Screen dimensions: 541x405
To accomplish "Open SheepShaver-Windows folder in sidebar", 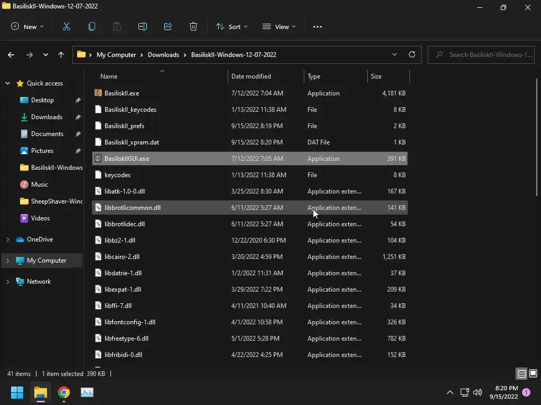I will click(x=52, y=201).
